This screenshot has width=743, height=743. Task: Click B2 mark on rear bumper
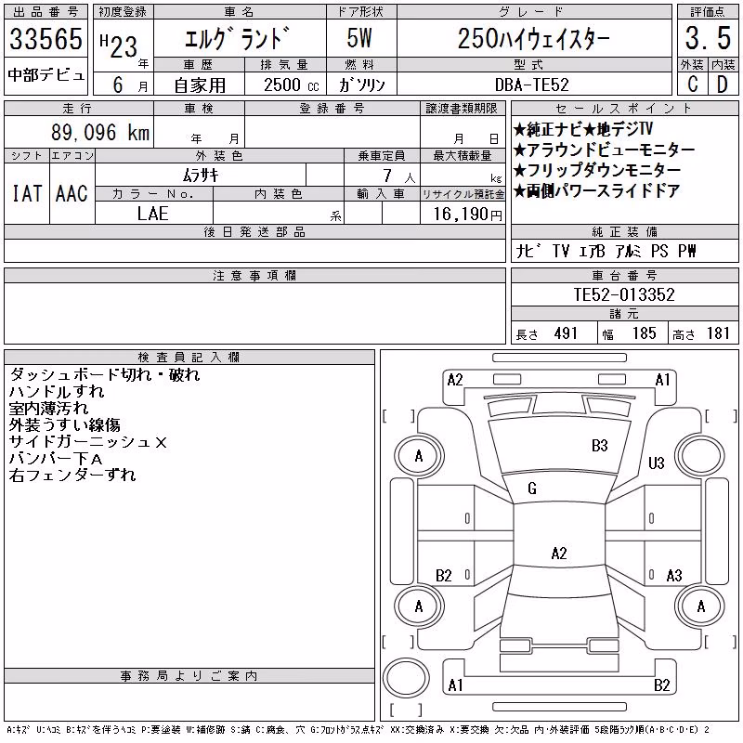click(x=661, y=685)
